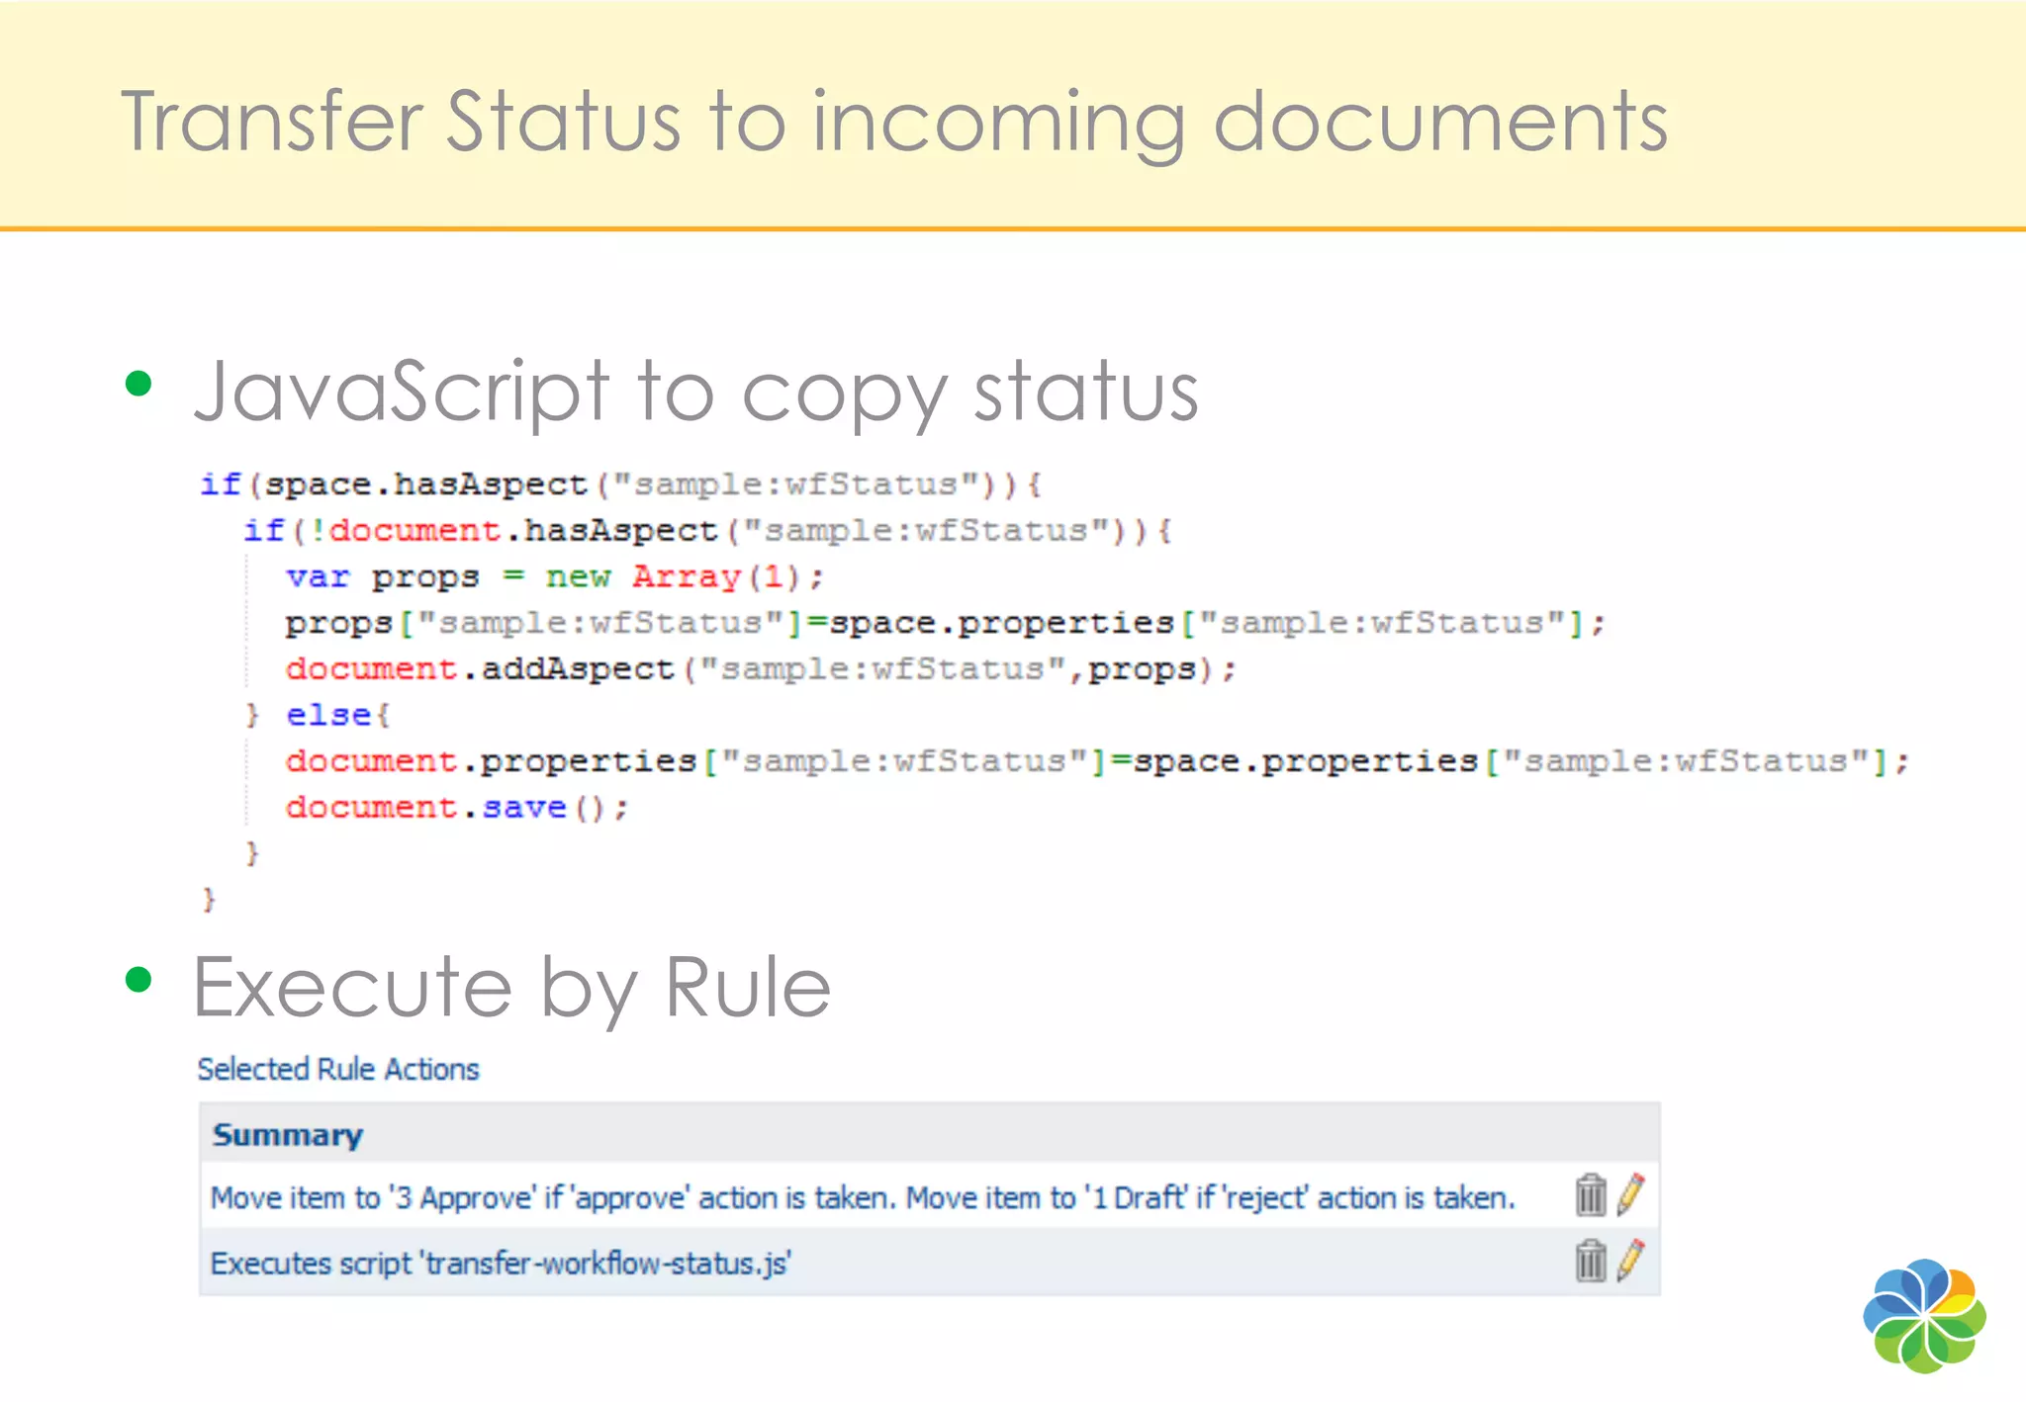Click the 'Selected Rule Actions' label
This screenshot has height=1402, width=2026.
[x=337, y=1069]
